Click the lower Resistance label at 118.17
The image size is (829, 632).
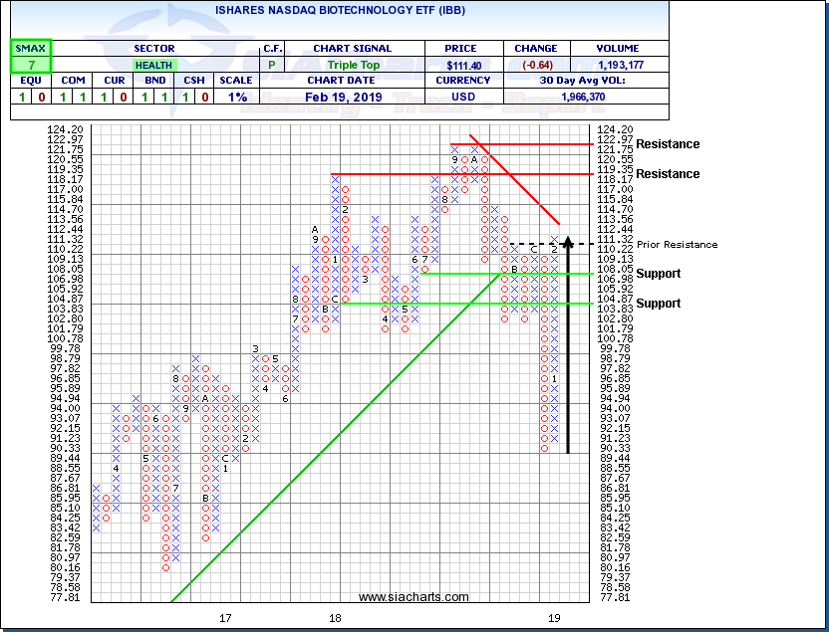pyautogui.click(x=668, y=174)
